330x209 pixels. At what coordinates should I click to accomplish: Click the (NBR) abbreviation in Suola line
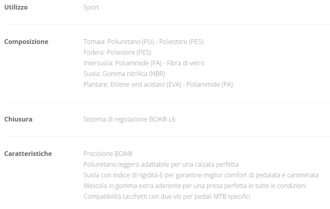(x=157, y=74)
